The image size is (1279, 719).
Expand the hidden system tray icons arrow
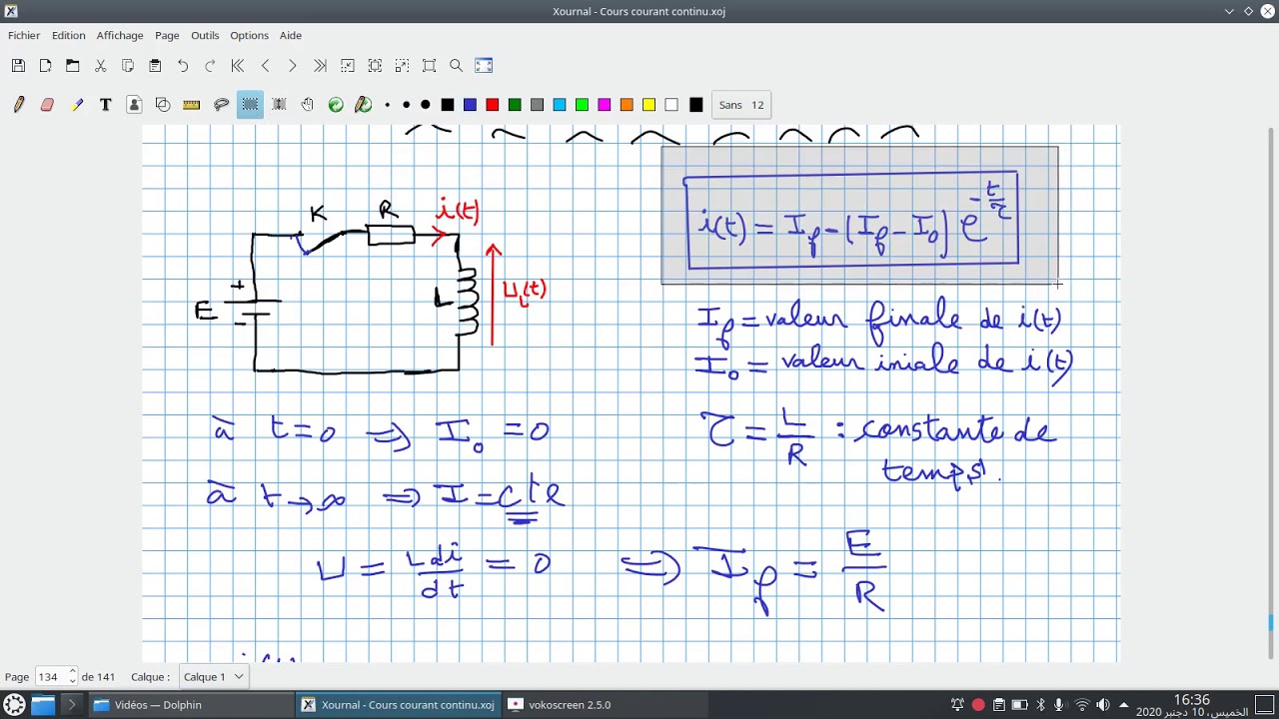click(x=1124, y=705)
